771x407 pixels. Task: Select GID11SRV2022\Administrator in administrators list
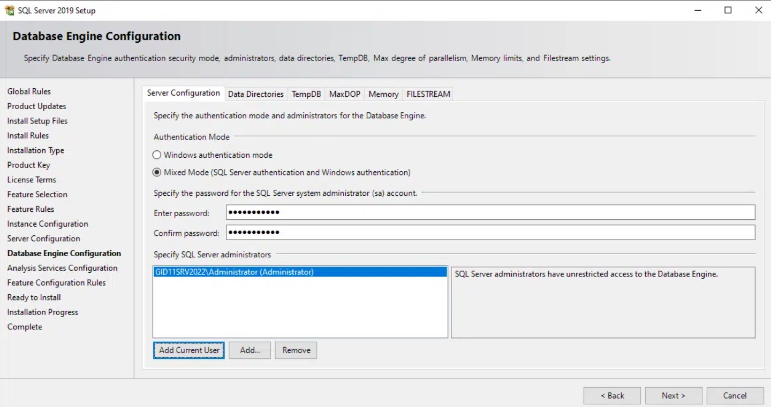[300, 272]
